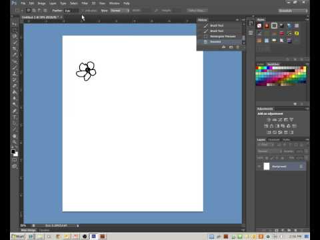Open the Window menu
320x240 pixels.
click(115, 3)
